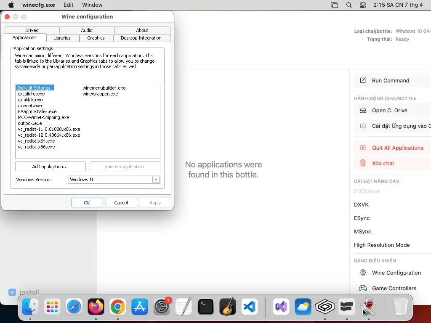Launch Google Chrome from the Dock
Viewport: 431px width, 323px height.
[x=118, y=307]
